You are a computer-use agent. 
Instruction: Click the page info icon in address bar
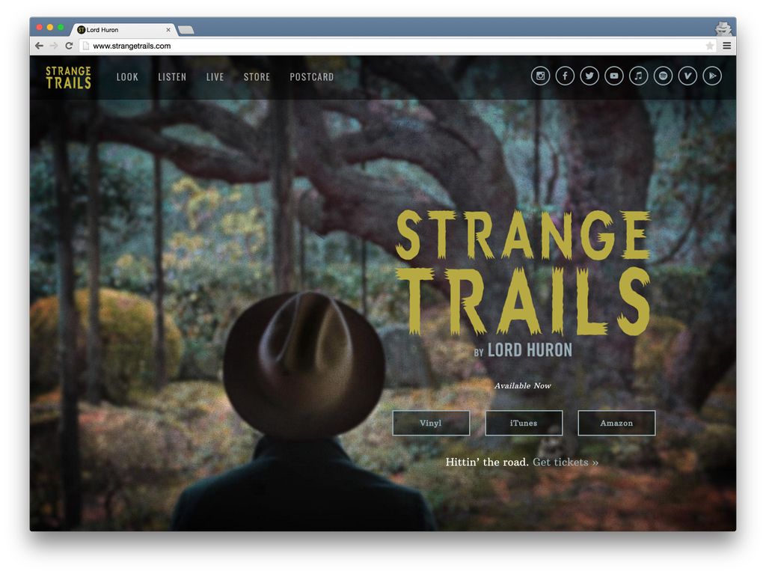(x=85, y=46)
